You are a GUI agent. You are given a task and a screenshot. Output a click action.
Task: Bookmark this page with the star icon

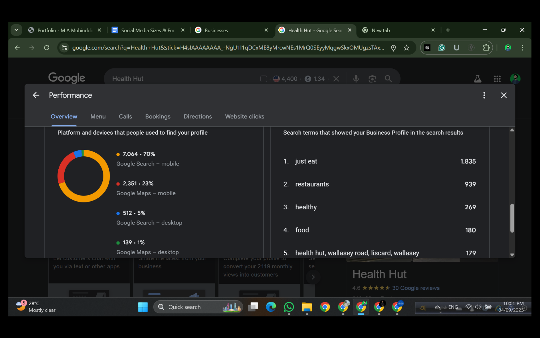click(407, 48)
